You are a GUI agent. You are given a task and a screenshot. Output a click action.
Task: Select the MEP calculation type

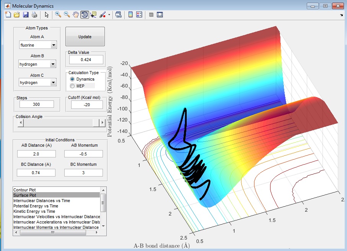[x=72, y=86]
